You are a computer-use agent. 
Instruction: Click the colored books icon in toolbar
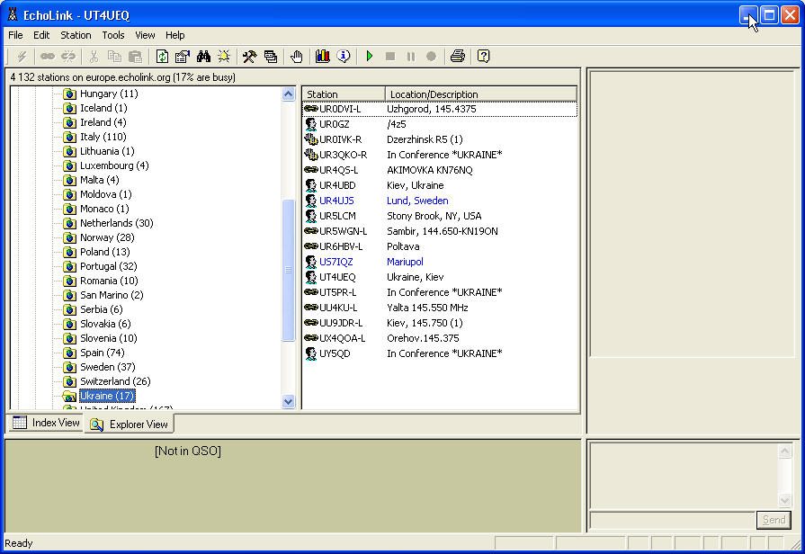pos(322,57)
